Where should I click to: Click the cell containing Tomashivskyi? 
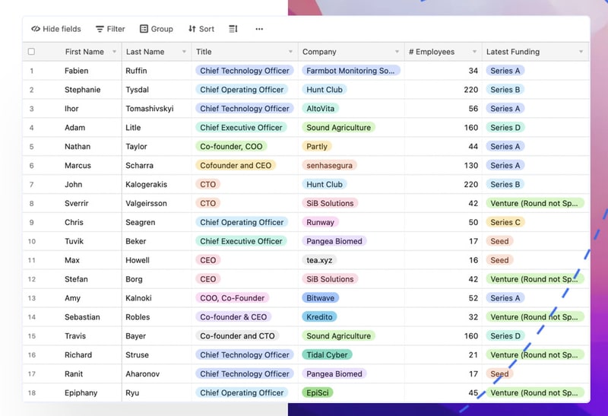(x=149, y=109)
